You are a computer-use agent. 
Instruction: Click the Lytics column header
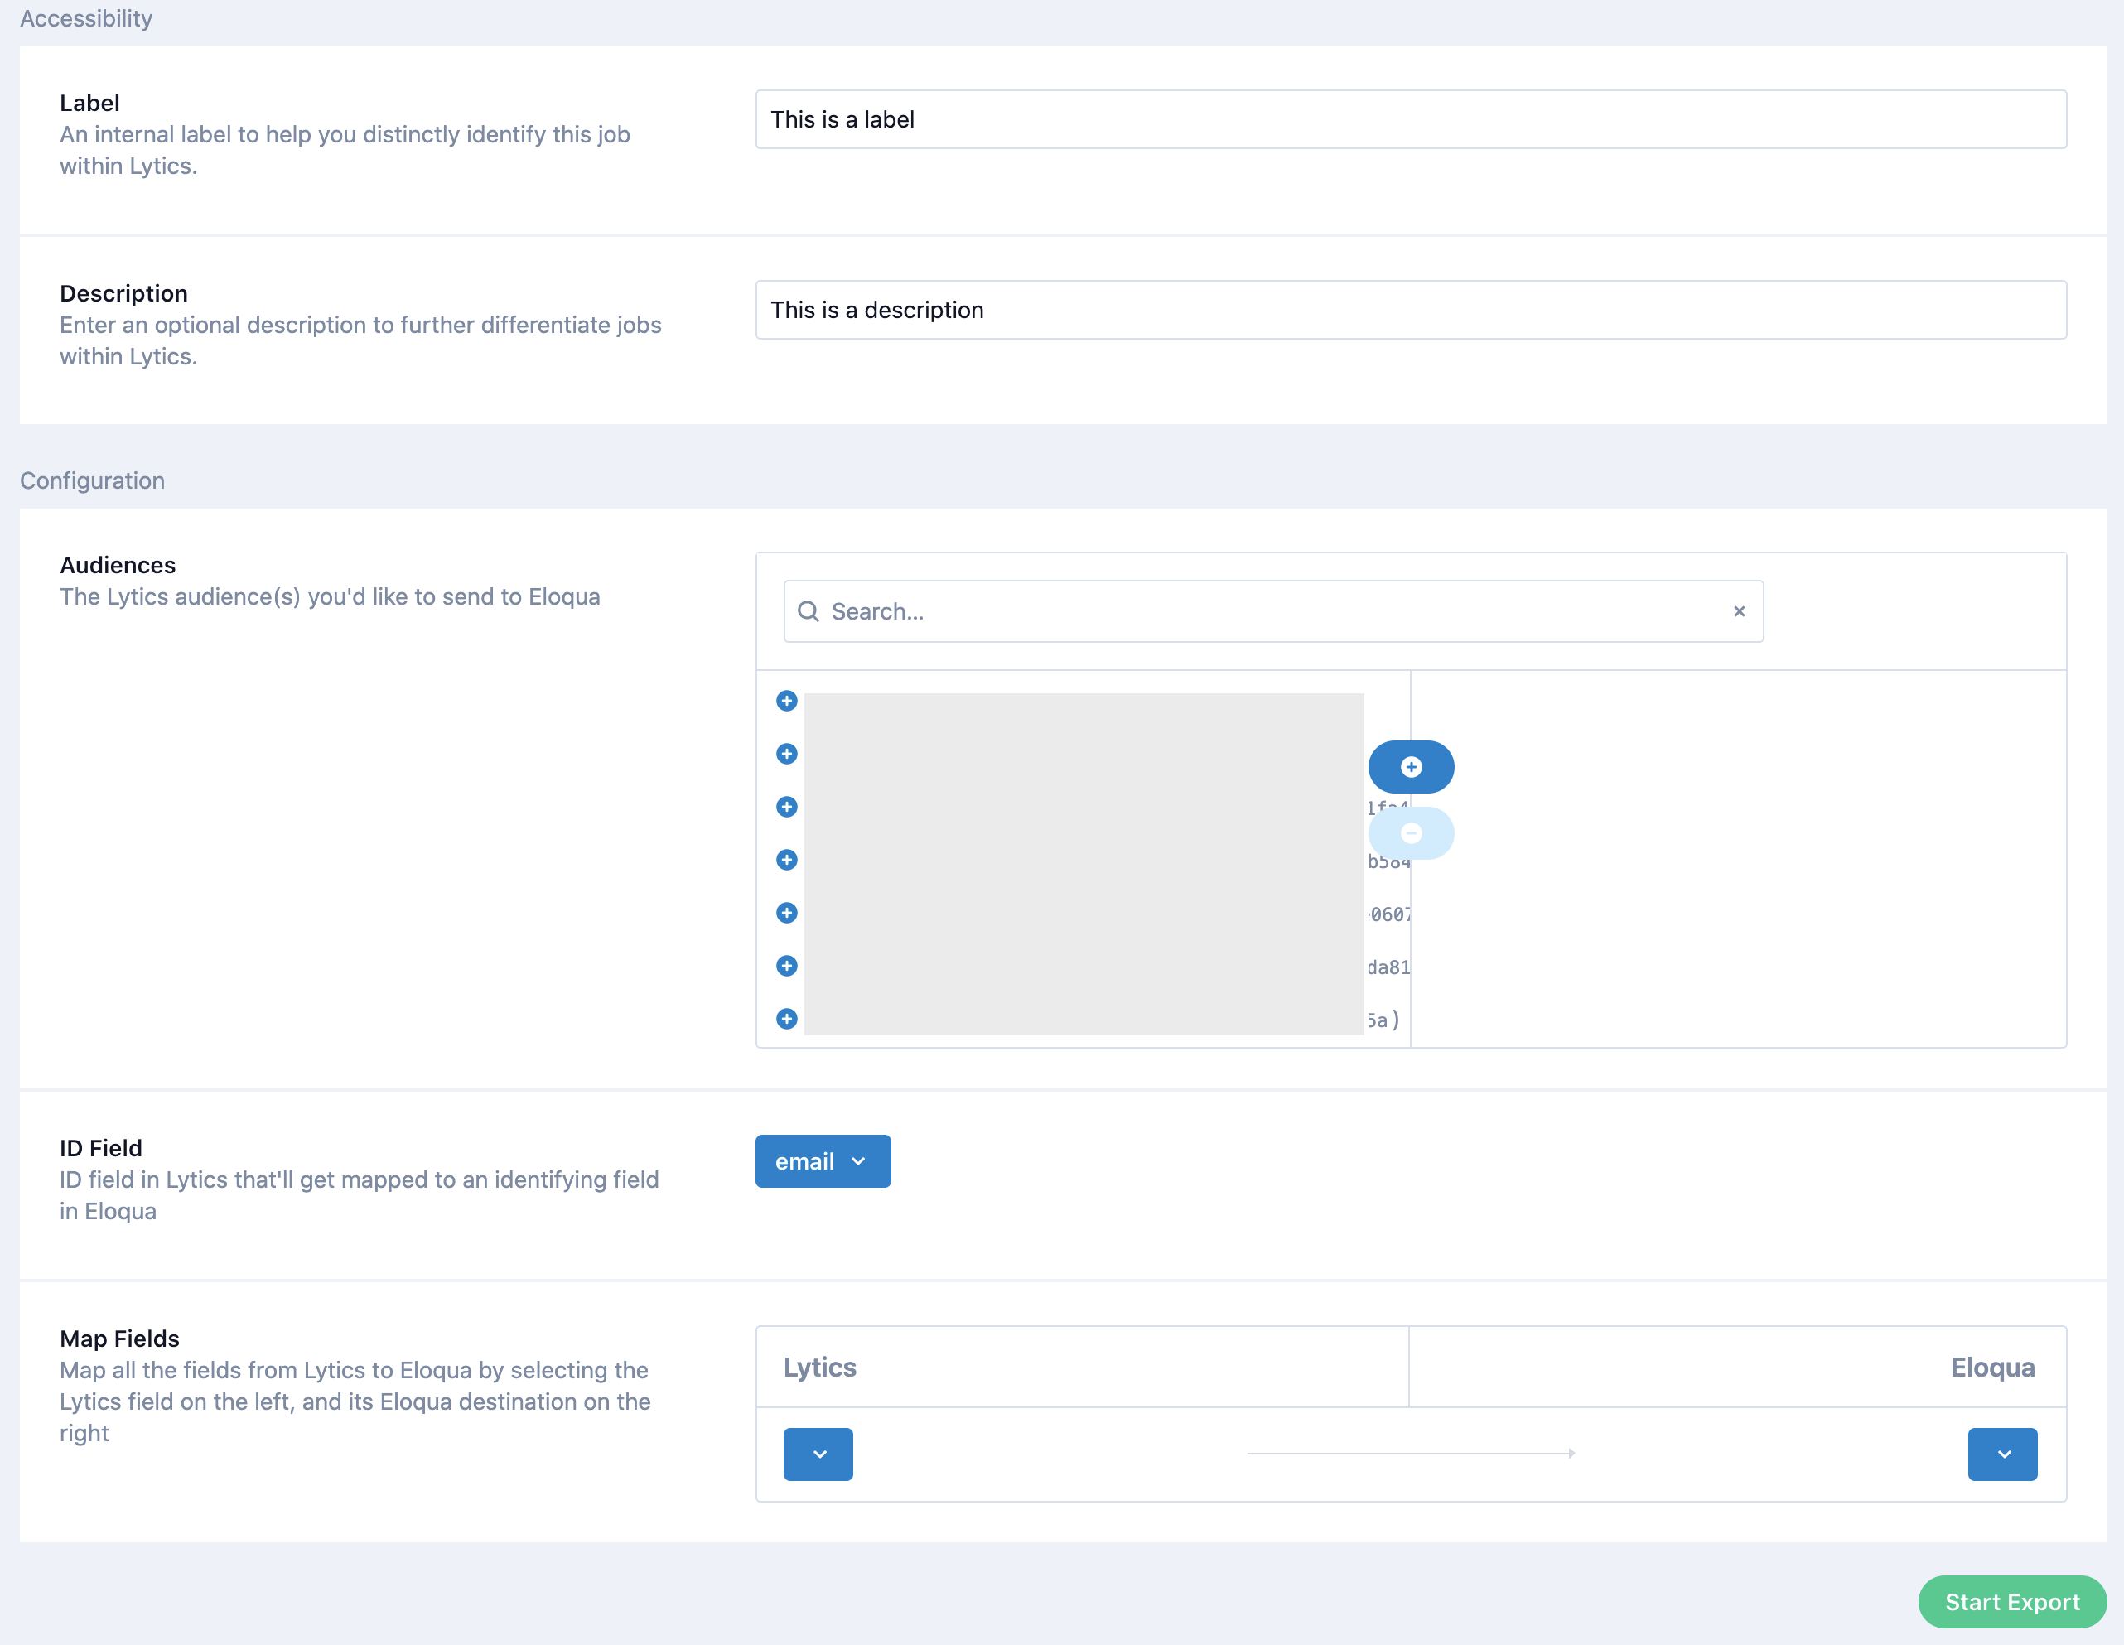(820, 1367)
